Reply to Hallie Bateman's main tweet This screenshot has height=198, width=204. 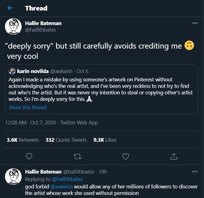tap(29, 157)
